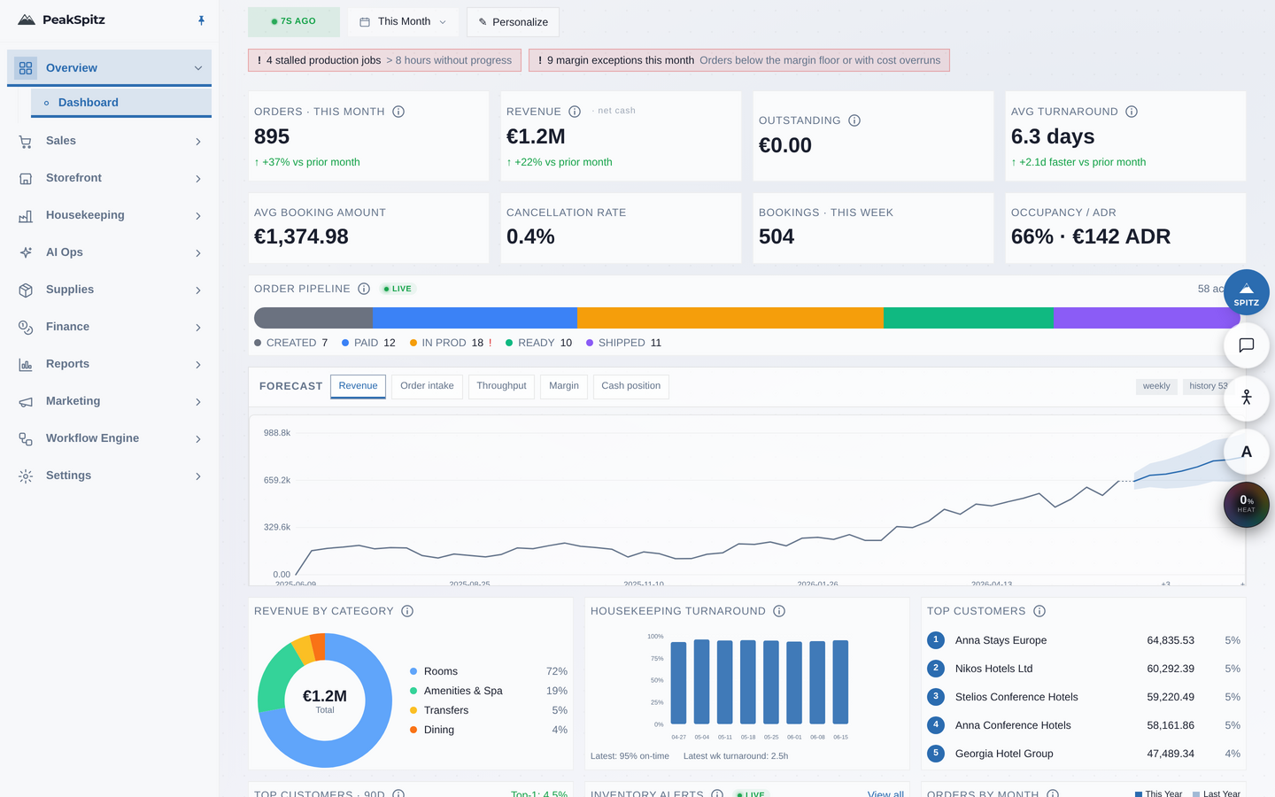Click the 7s ago refresh badge
Image resolution: width=1275 pixels, height=797 pixels.
(x=294, y=22)
